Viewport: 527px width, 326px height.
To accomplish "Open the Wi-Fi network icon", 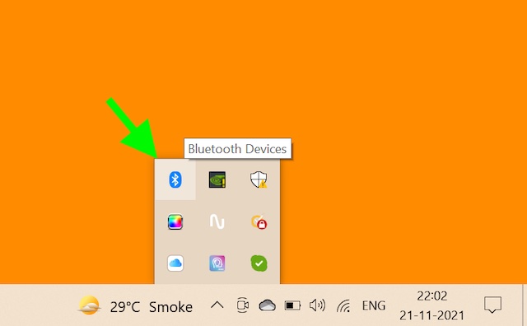I will (343, 305).
